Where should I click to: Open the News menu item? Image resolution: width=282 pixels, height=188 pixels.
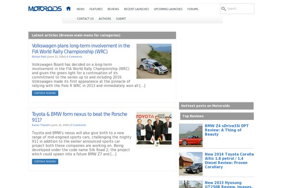click(80, 9)
